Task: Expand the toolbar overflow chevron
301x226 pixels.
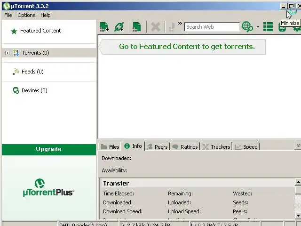Action: [x=180, y=24]
